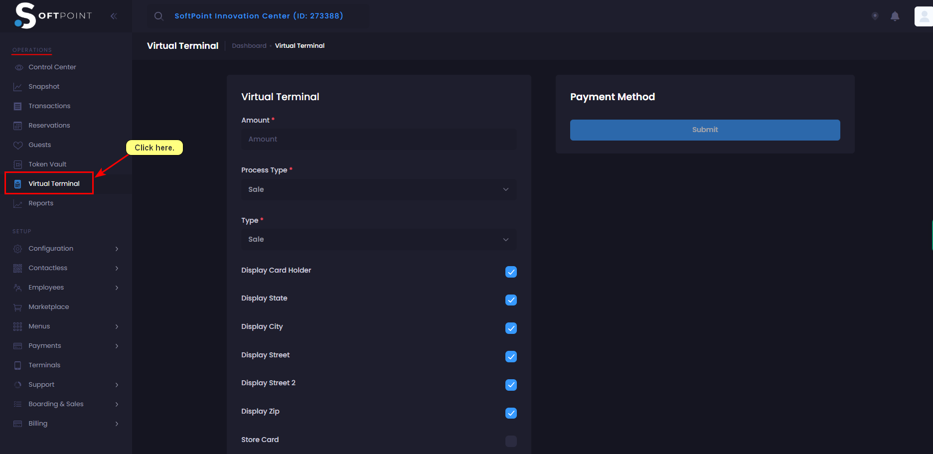Click the Amount input field
The height and width of the screenshot is (454, 933).
[x=379, y=140]
